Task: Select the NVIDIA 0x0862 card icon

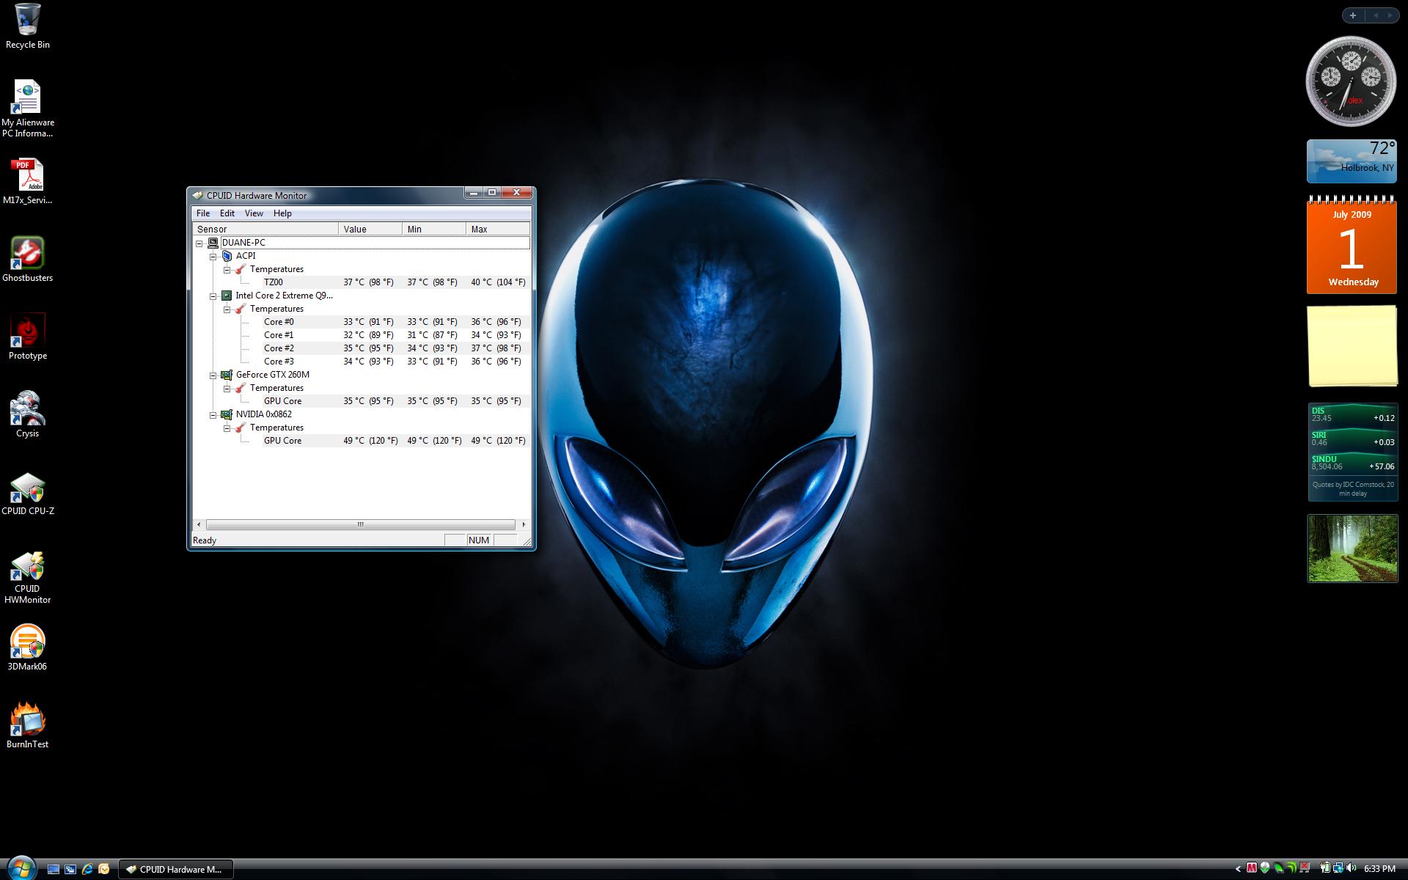Action: pyautogui.click(x=227, y=414)
